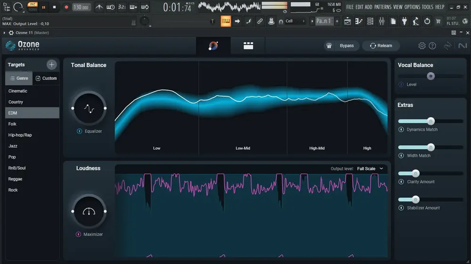Switch to Ozone module chain view icon

point(248,46)
